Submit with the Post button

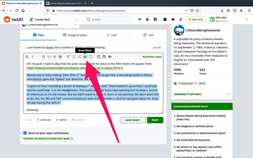pos(155,120)
